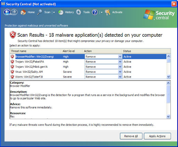Image resolution: width=178 pixels, height=147 pixels.
Task: Click the Activate keys icon
Action: coord(107,12)
